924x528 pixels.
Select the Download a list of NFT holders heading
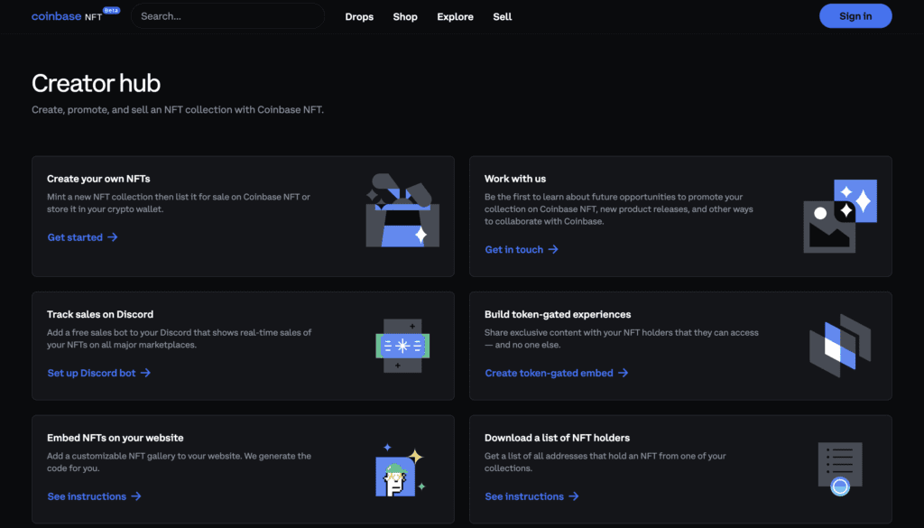click(557, 438)
